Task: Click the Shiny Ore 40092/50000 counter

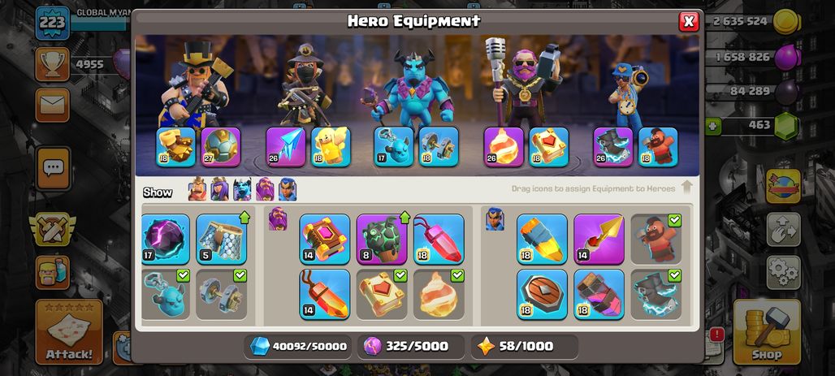Action: 299,346
